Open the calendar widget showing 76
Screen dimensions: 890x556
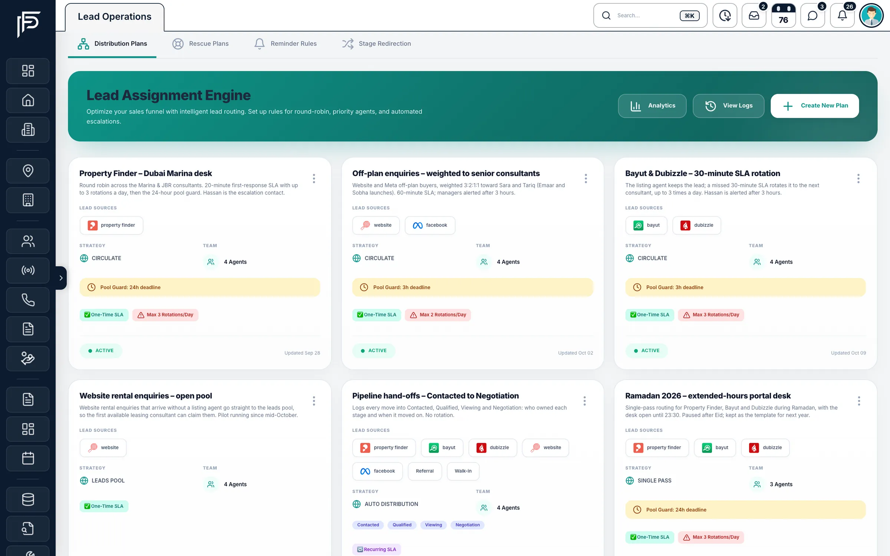[x=783, y=16]
